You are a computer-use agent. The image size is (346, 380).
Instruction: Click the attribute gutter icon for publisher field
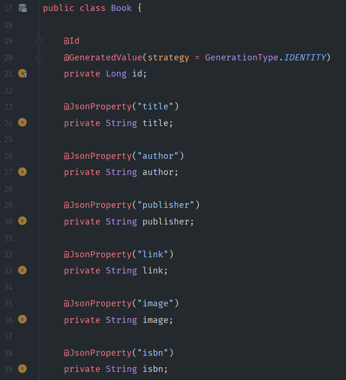pyautogui.click(x=22, y=221)
